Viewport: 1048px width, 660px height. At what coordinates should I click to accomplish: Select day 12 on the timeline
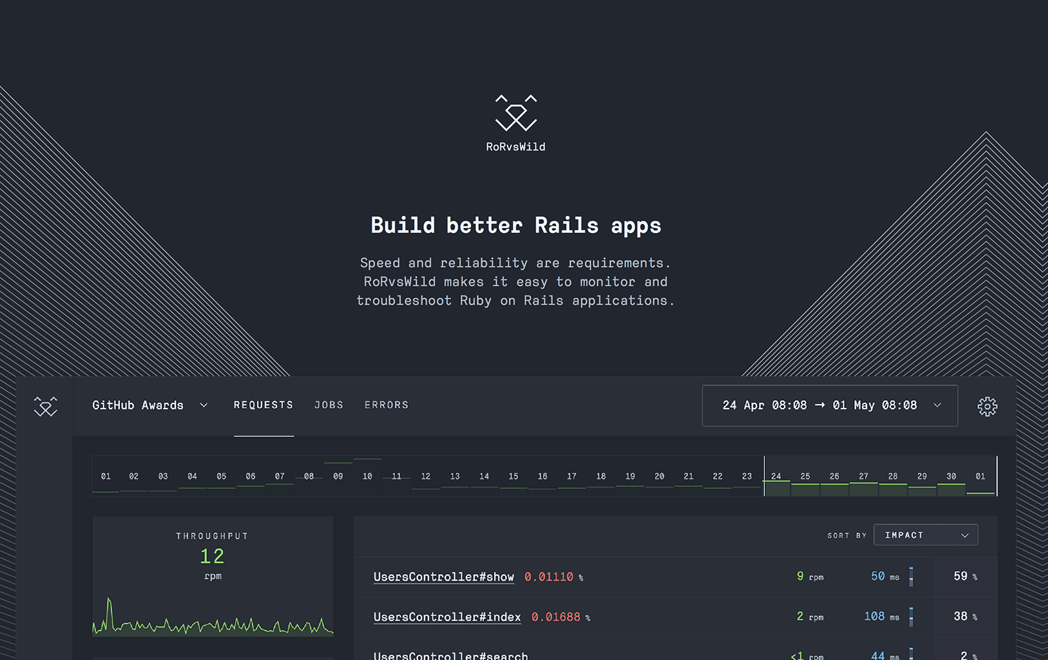point(426,476)
